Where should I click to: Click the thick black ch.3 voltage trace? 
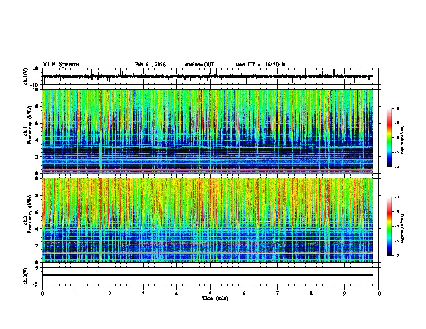(x=208, y=275)
